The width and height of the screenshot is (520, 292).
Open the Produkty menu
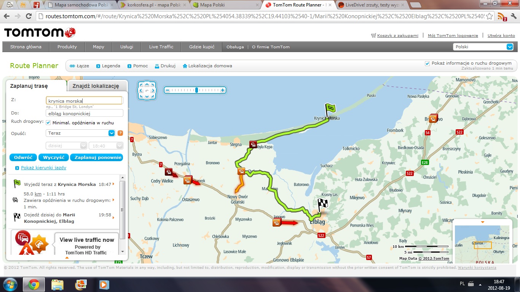(x=67, y=47)
